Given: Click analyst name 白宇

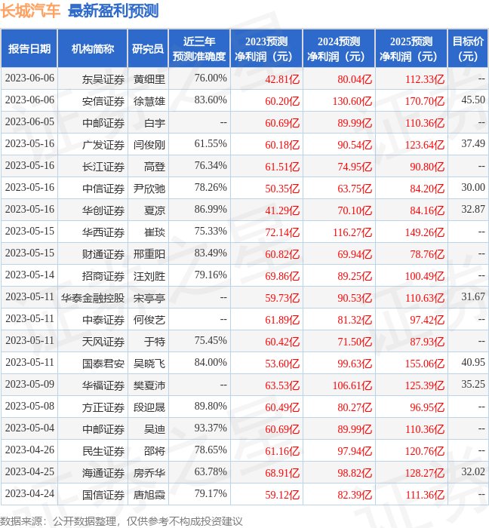Looking at the screenshot, I should tap(155, 123).
